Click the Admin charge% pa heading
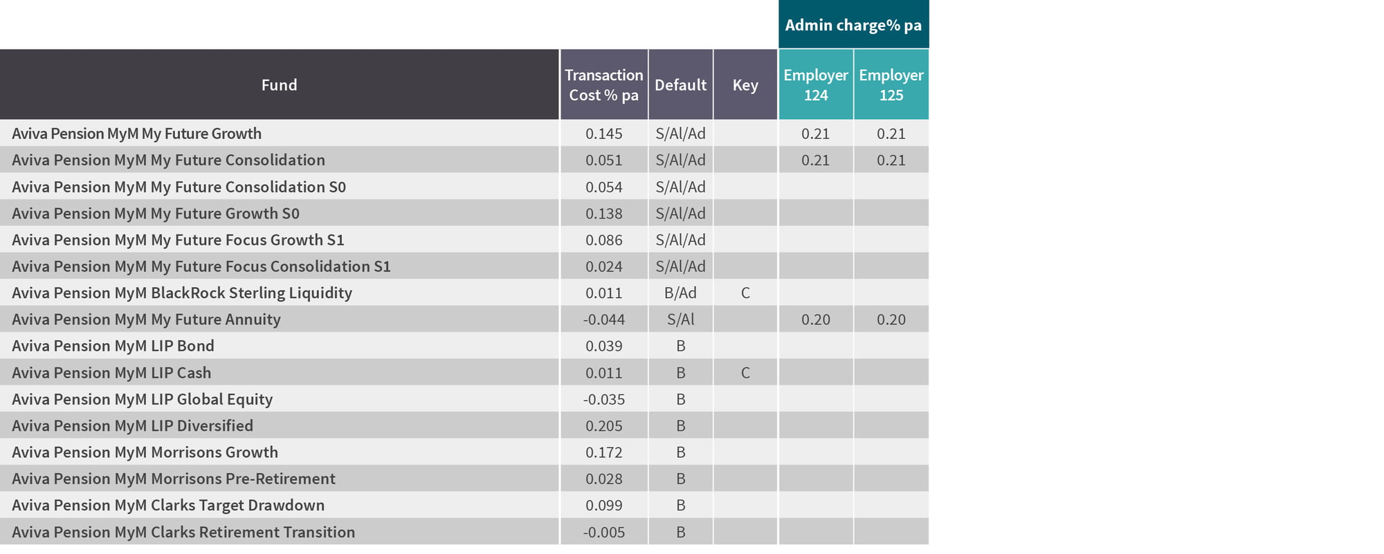 tap(853, 25)
